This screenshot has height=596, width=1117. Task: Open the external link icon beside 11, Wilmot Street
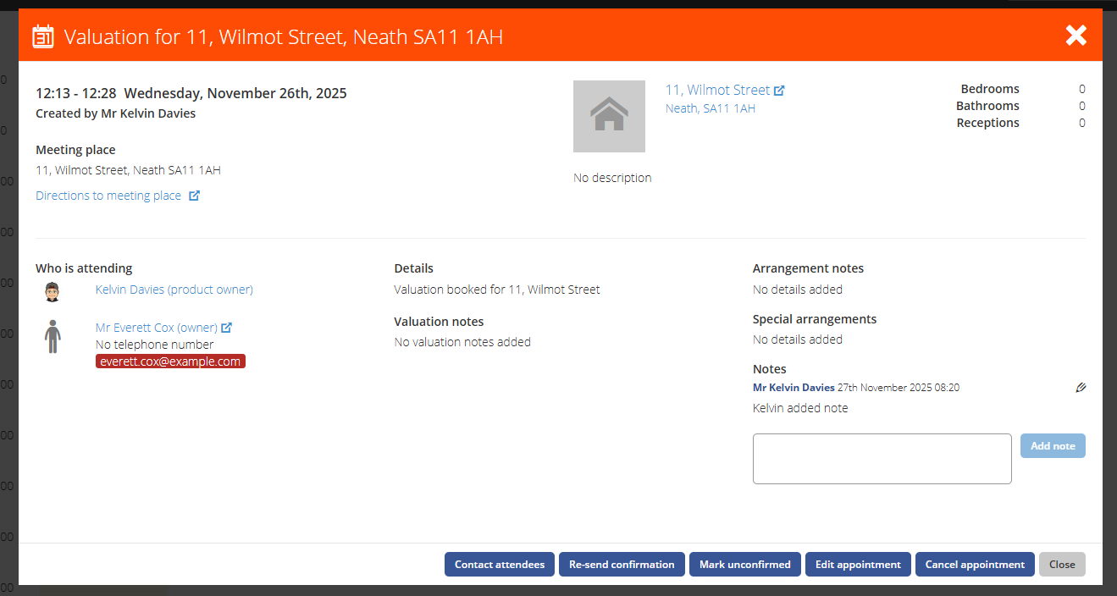[778, 88]
